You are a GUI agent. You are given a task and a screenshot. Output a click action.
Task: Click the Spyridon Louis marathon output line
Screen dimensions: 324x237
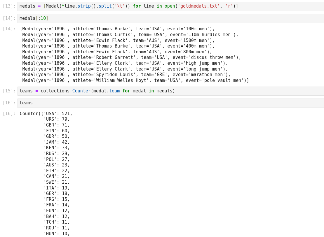tap(126, 75)
